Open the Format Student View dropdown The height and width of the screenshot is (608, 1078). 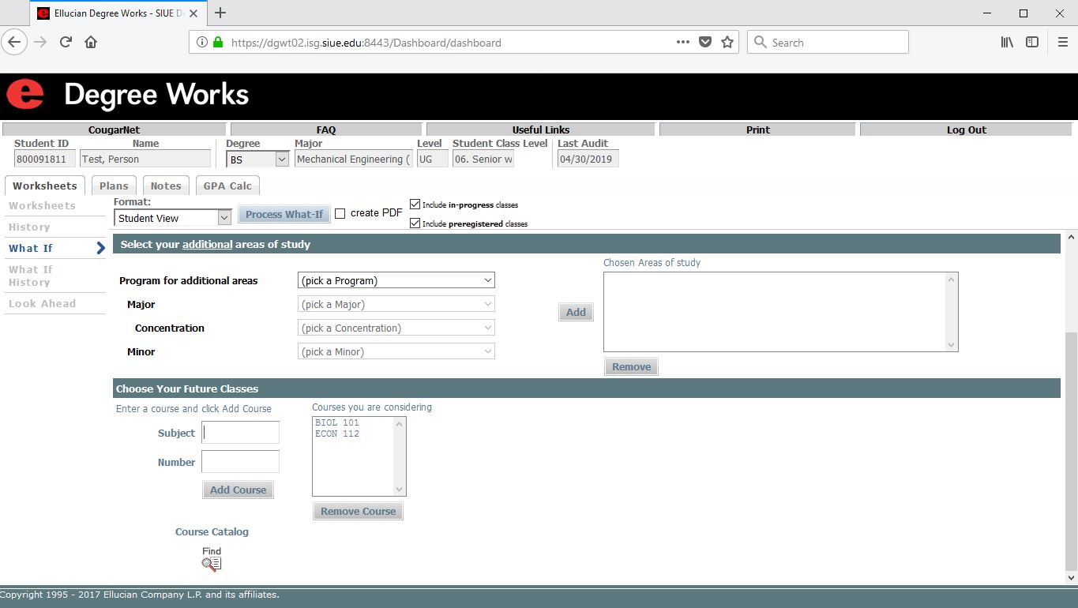[172, 218]
